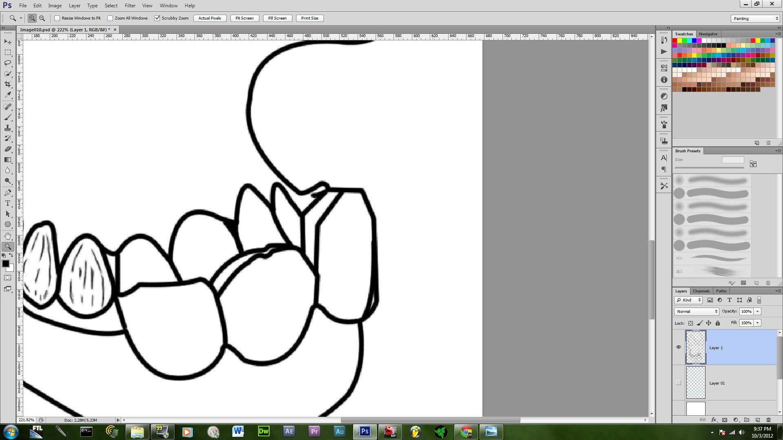Image resolution: width=783 pixels, height=440 pixels.
Task: Create a new layer icon
Action: click(757, 420)
